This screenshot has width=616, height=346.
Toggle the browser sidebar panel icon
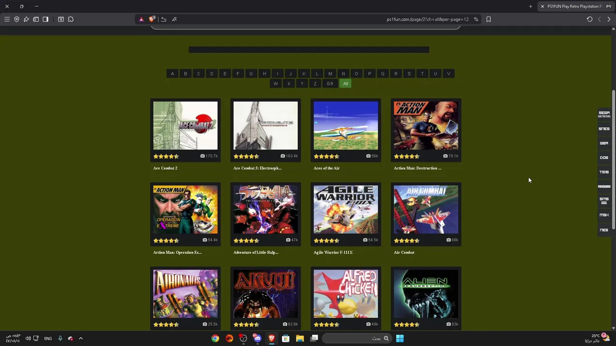[45, 19]
